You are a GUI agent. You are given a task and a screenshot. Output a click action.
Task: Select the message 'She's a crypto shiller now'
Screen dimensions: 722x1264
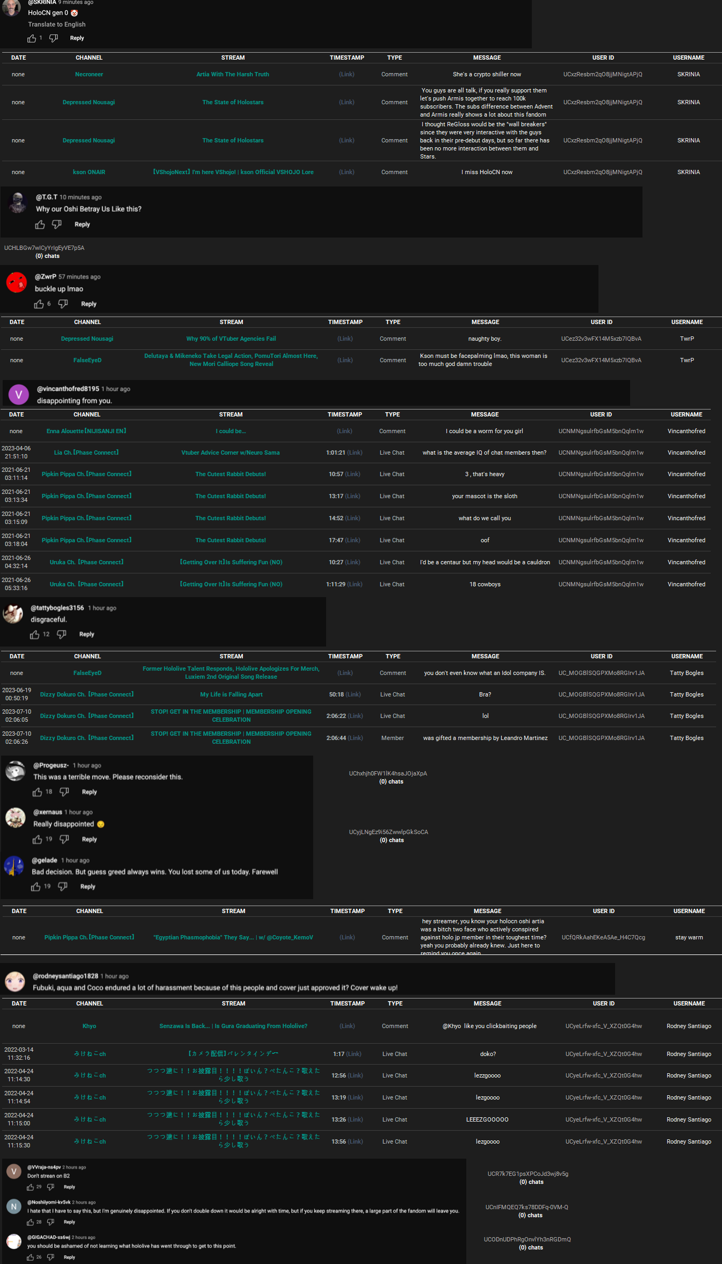tap(487, 75)
